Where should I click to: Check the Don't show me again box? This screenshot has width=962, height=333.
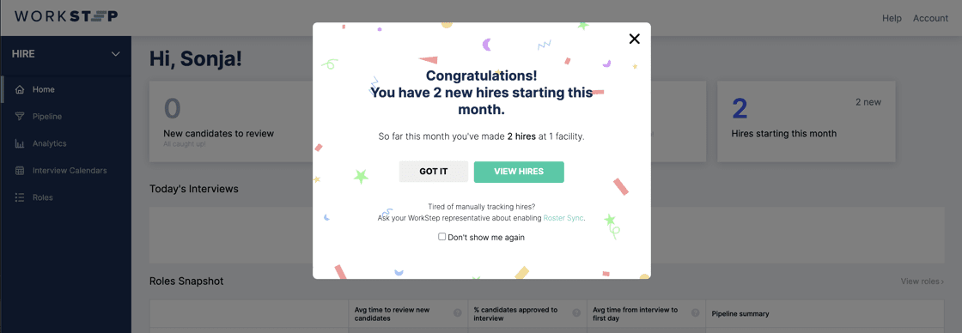coord(441,237)
